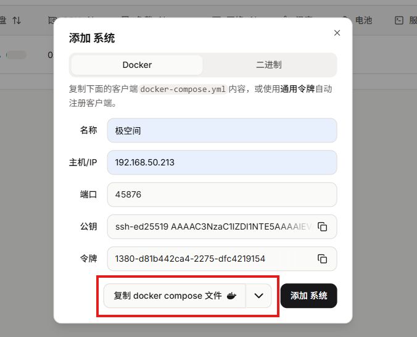The height and width of the screenshot is (337, 417).
Task: Close the 添加 系统 dialog
Action: [x=337, y=33]
